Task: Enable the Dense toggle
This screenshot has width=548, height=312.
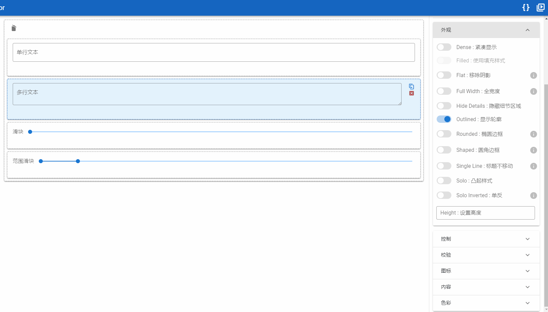Action: click(444, 47)
